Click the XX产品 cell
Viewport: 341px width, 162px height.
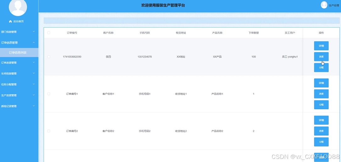click(x=217, y=57)
